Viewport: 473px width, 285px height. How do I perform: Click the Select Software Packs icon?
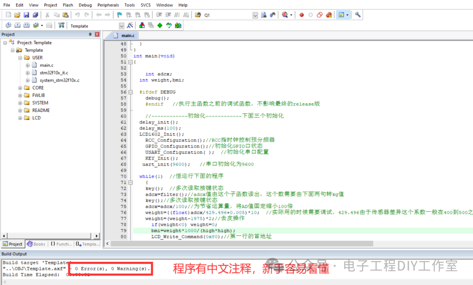tap(169, 25)
